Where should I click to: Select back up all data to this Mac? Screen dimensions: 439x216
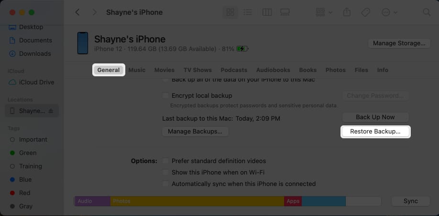coord(166,80)
